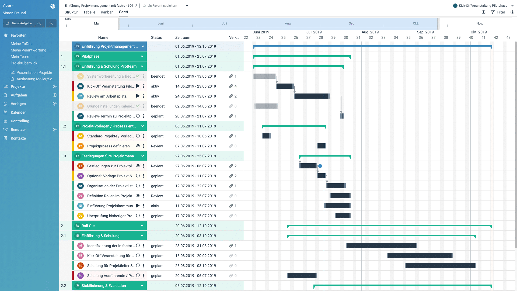This screenshot has height=291, width=517.
Task: Toggle status circle of Review-Termin zu Projektpl
Action: click(x=138, y=116)
